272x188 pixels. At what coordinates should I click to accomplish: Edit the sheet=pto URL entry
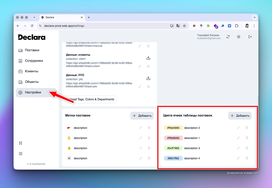tap(140, 86)
